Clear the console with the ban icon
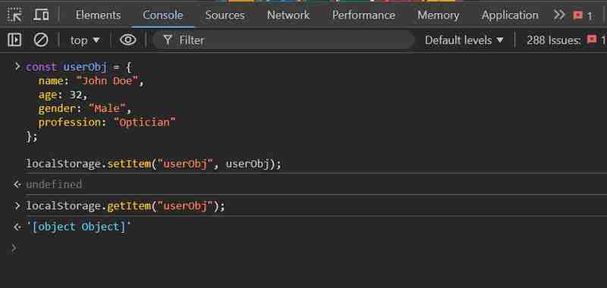 click(41, 40)
